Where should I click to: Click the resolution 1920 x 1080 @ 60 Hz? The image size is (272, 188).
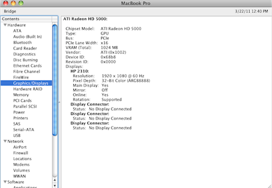[123, 76]
